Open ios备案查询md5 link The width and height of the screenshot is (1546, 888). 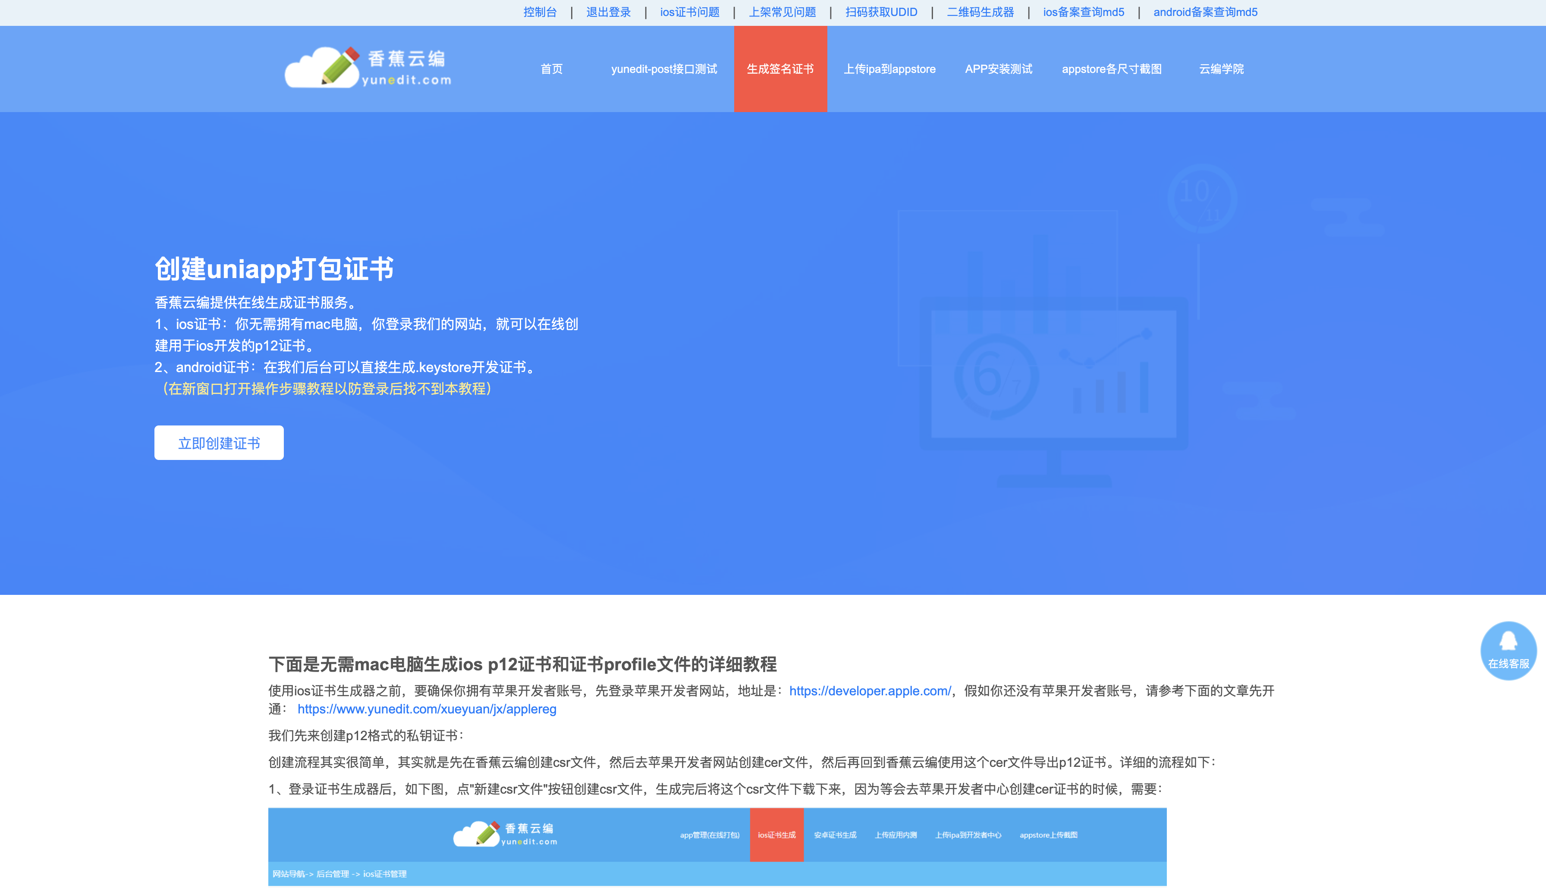tap(1083, 12)
